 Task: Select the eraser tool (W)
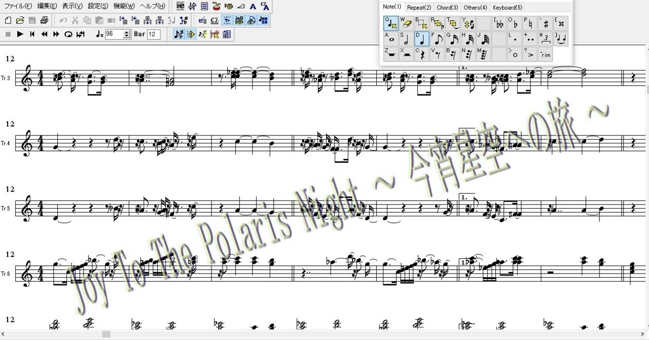point(406,23)
